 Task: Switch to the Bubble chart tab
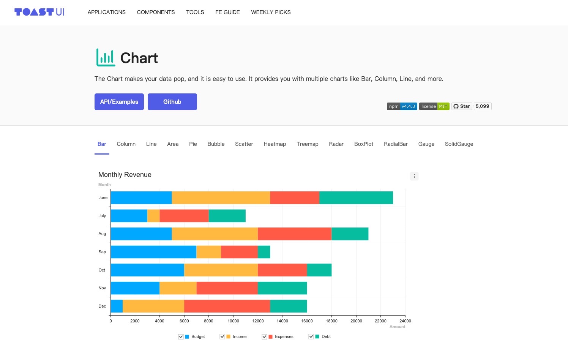(x=216, y=144)
